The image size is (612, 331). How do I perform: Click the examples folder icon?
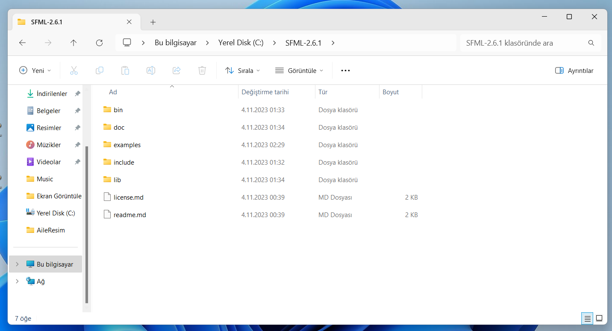(107, 145)
